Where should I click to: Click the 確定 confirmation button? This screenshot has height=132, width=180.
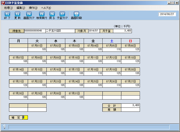(16, 118)
